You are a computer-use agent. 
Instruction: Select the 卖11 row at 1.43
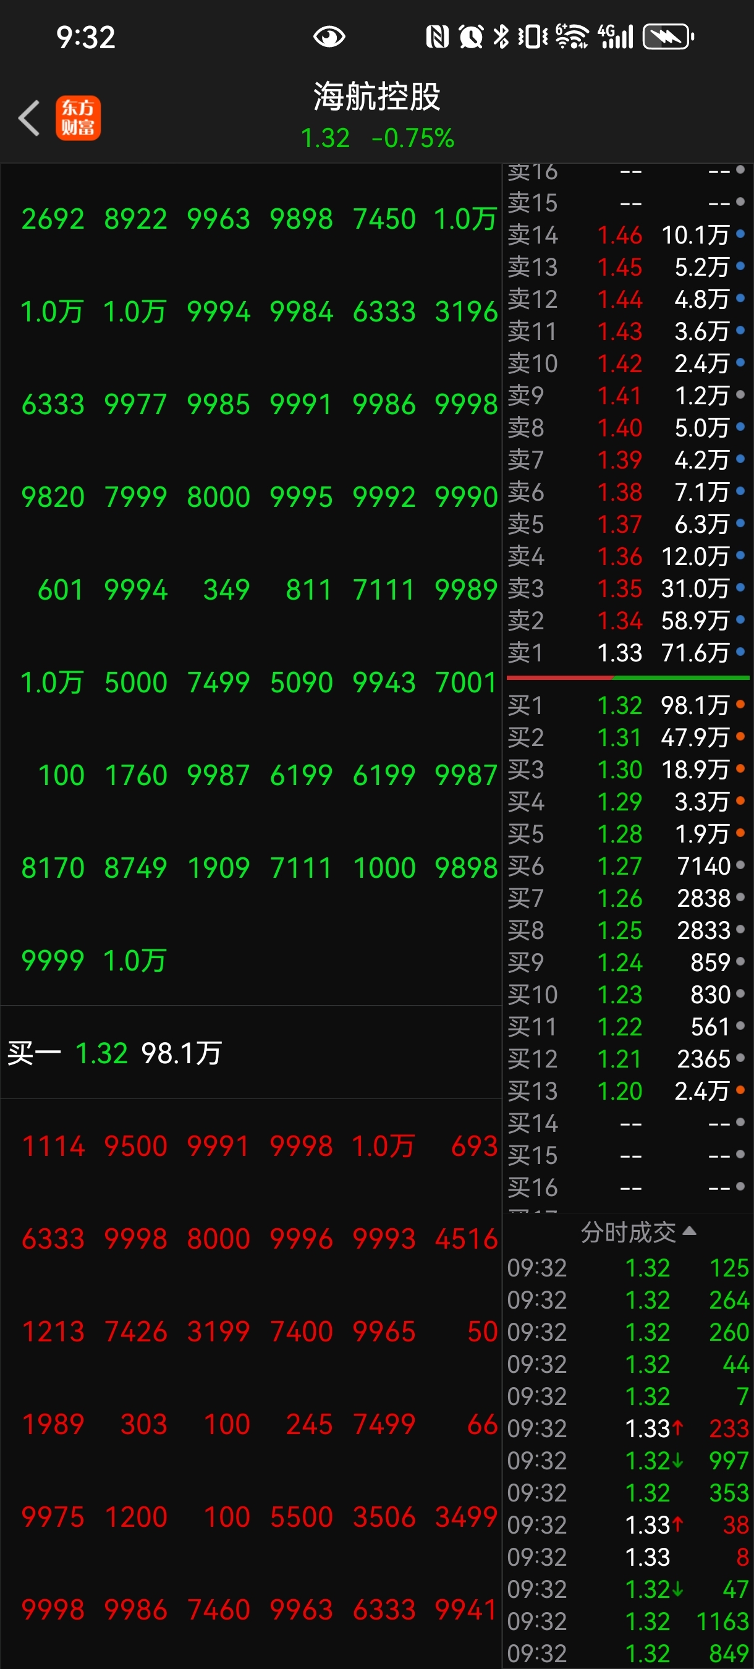[x=628, y=331]
